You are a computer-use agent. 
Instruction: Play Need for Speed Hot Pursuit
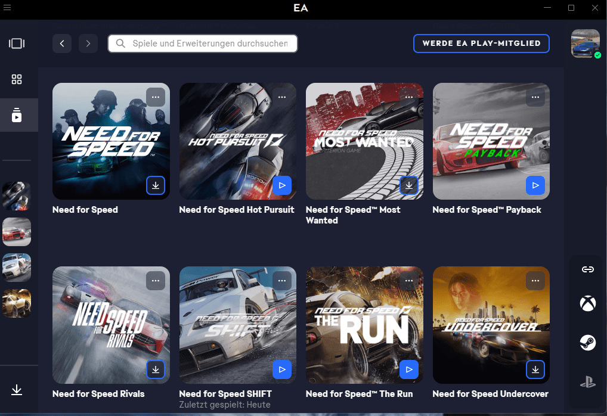282,185
